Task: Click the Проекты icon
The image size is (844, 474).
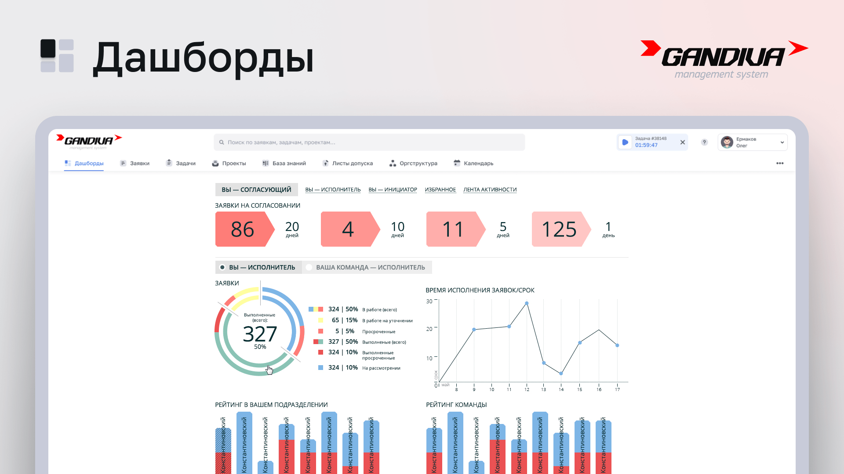Action: coord(215,163)
